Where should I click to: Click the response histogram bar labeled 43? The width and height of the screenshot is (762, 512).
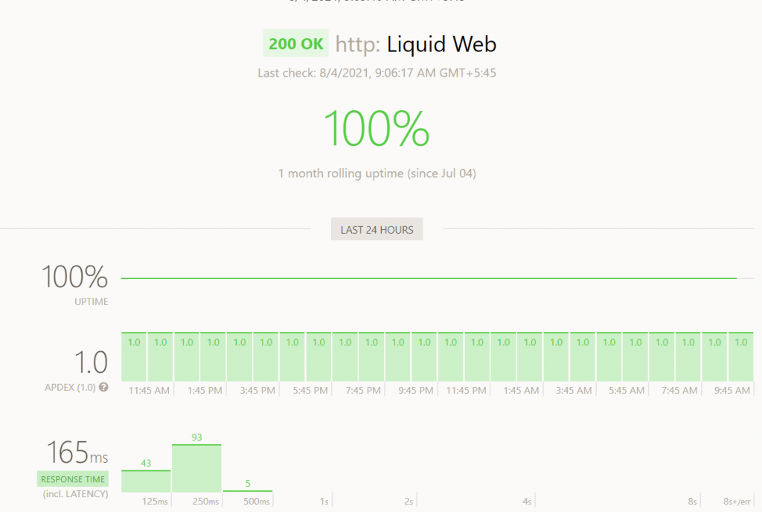(x=146, y=481)
